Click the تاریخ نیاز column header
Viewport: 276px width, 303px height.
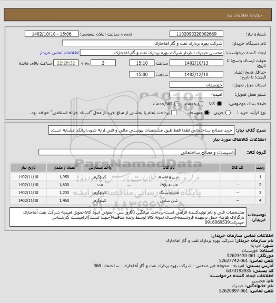point(28,168)
